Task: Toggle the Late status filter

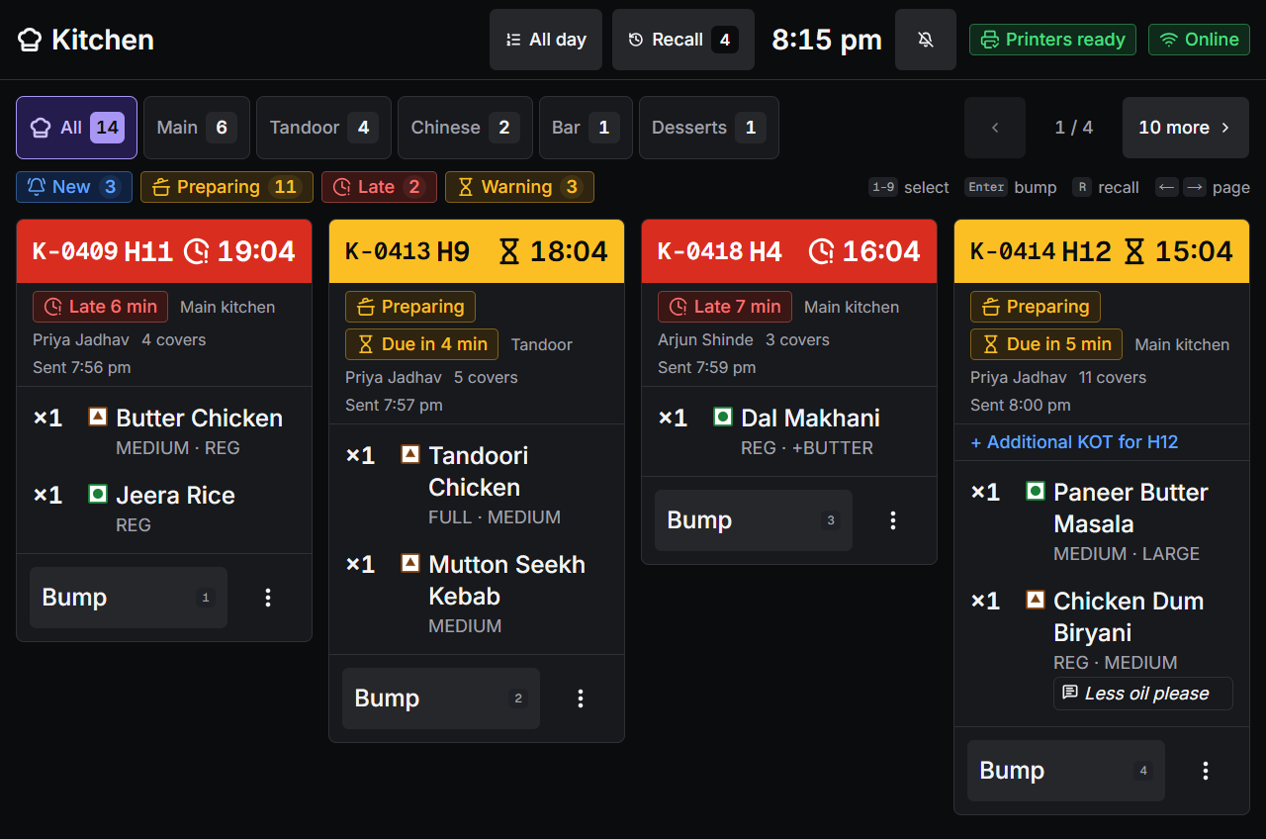Action: pyautogui.click(x=379, y=187)
